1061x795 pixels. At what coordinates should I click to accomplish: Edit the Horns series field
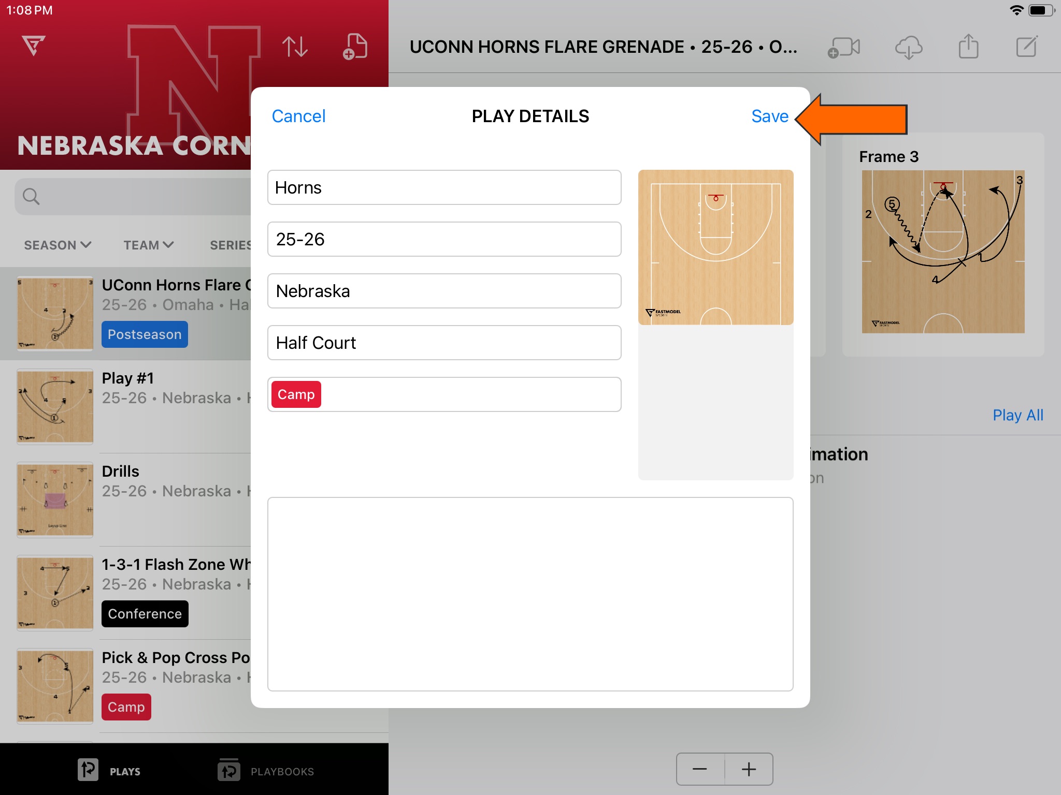click(445, 187)
